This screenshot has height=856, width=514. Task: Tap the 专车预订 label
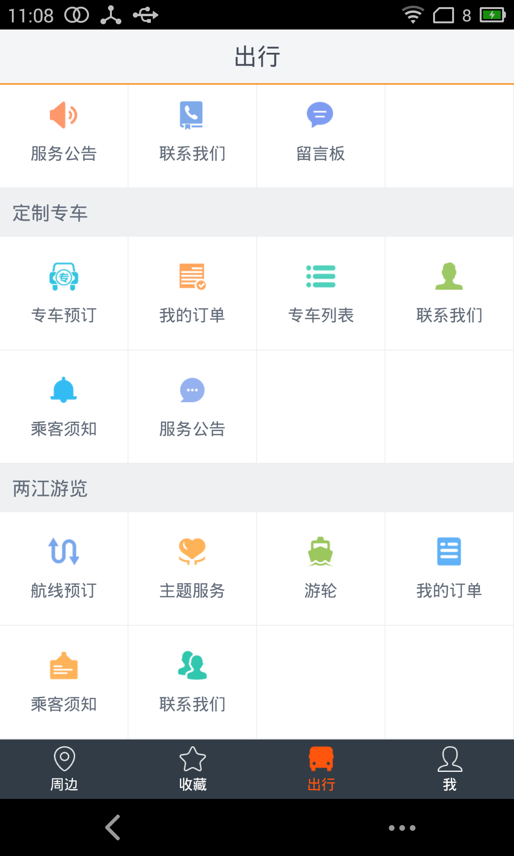click(x=64, y=315)
